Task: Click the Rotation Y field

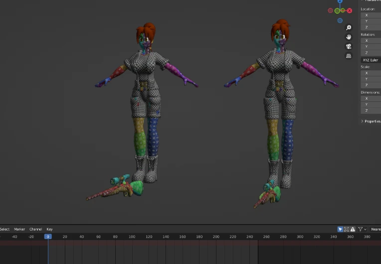Action: (371, 47)
